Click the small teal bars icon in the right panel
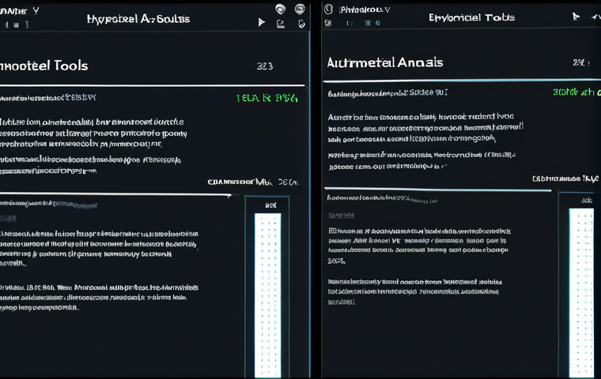Viewport: 601px width, 379px height. [x=368, y=23]
